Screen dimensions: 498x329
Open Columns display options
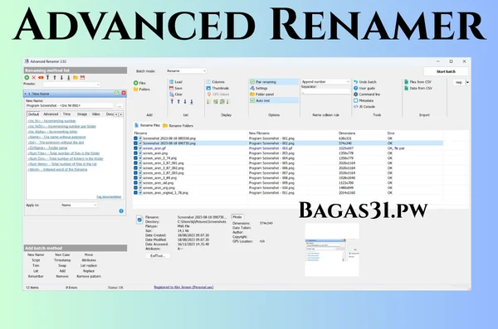point(215,82)
